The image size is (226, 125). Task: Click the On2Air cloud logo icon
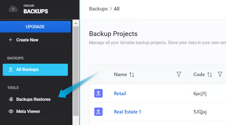pos(13,9)
